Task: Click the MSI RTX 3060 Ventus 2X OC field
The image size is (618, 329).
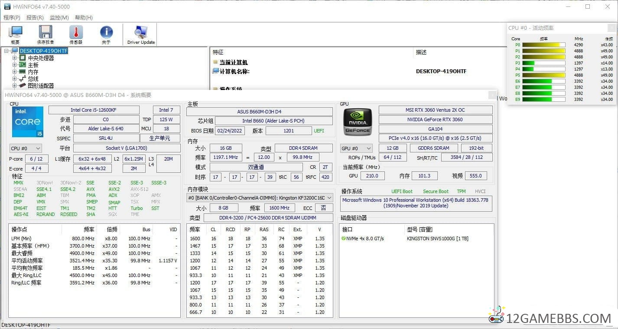Action: 436,110
